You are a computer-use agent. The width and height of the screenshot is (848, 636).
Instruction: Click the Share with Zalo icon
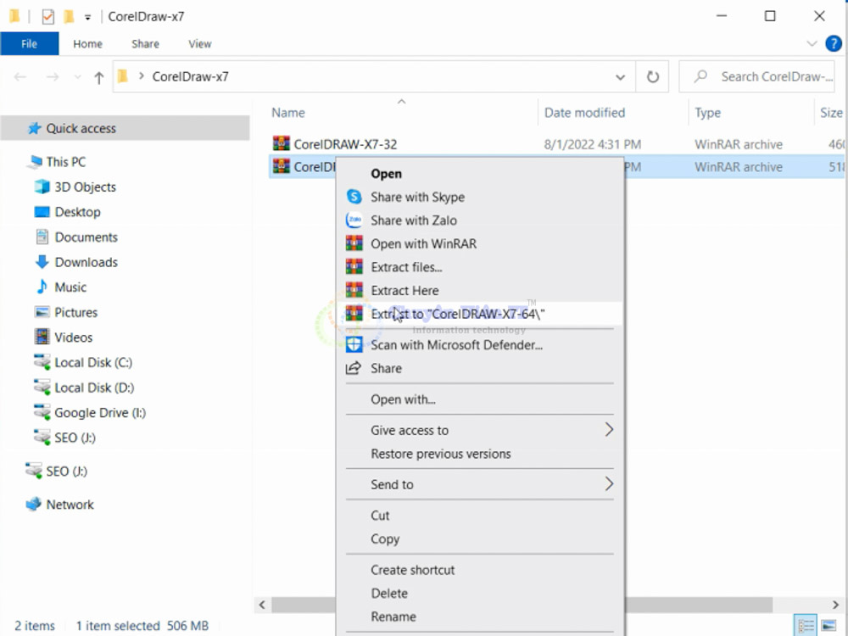click(354, 220)
